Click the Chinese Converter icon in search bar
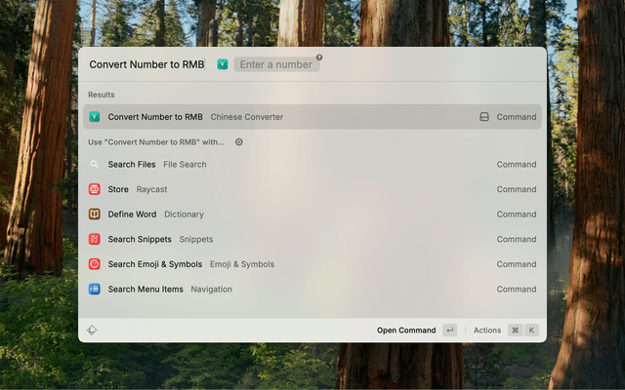625x390 pixels. click(223, 64)
